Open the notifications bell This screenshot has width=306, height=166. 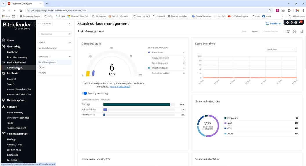click(300, 22)
